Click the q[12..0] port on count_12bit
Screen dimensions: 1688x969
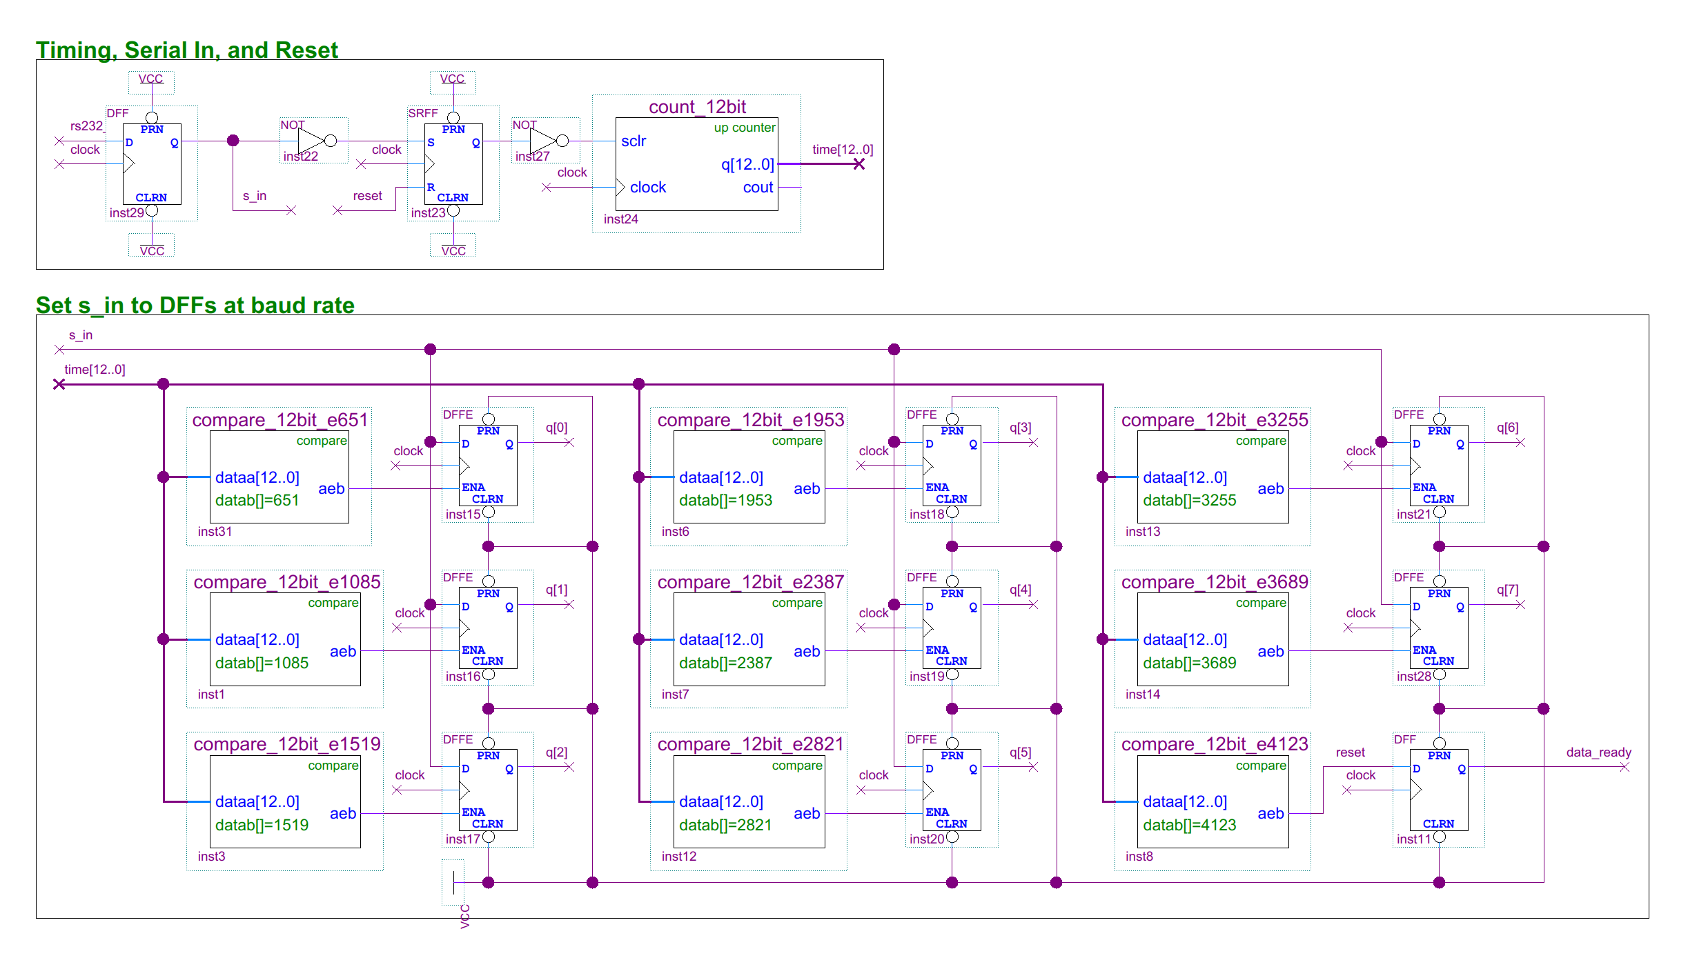pos(747,164)
